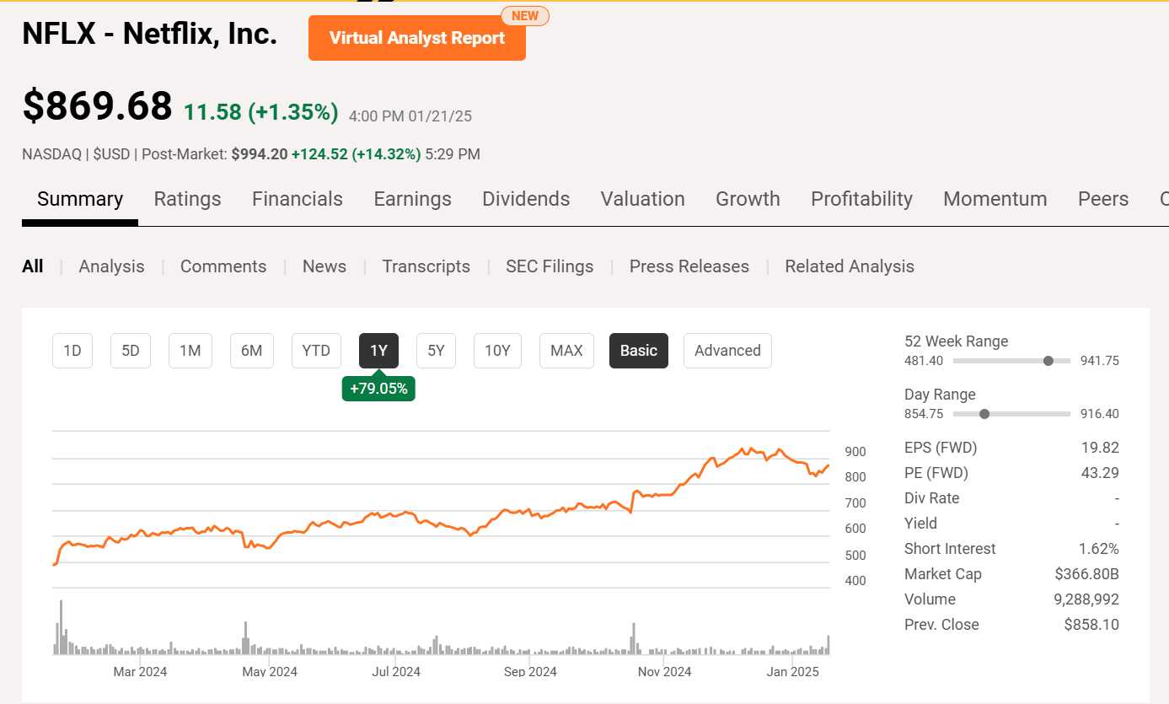Select the 6M timeframe button

click(x=251, y=350)
